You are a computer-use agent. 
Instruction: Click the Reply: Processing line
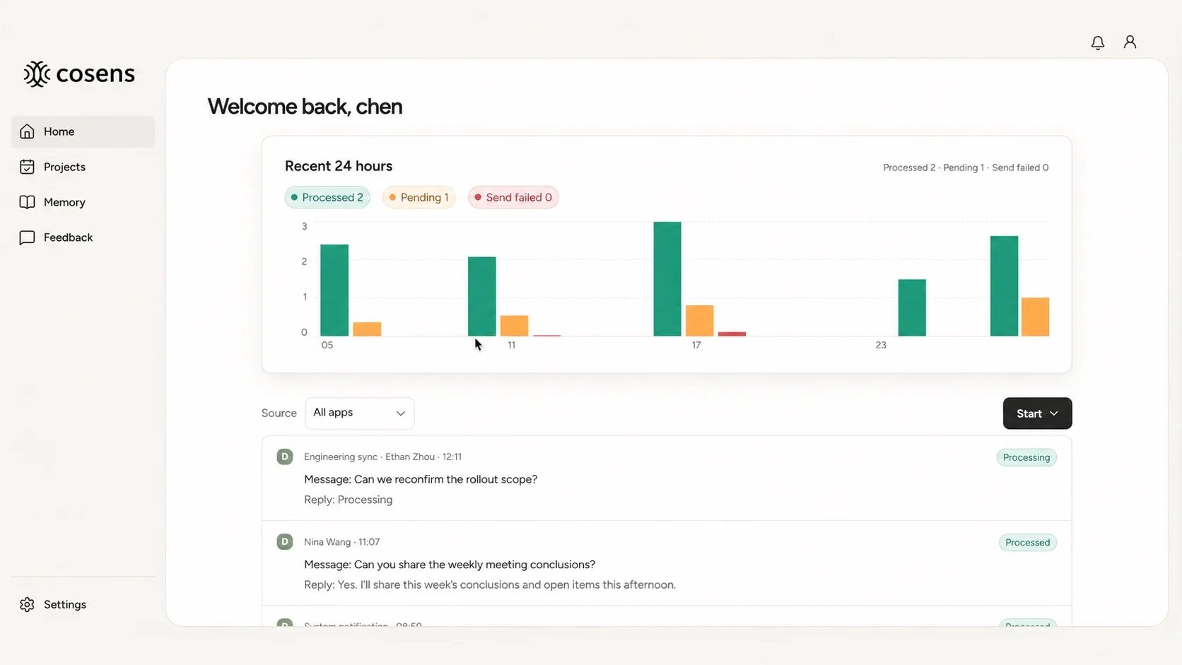click(x=348, y=500)
